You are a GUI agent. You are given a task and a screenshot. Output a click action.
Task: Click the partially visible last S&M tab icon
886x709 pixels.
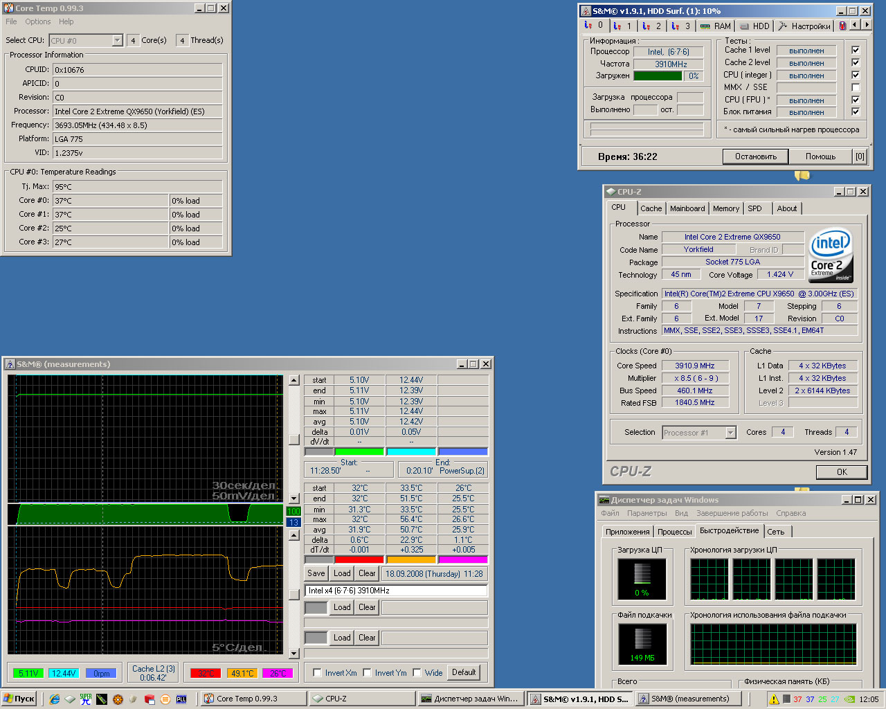tap(842, 26)
